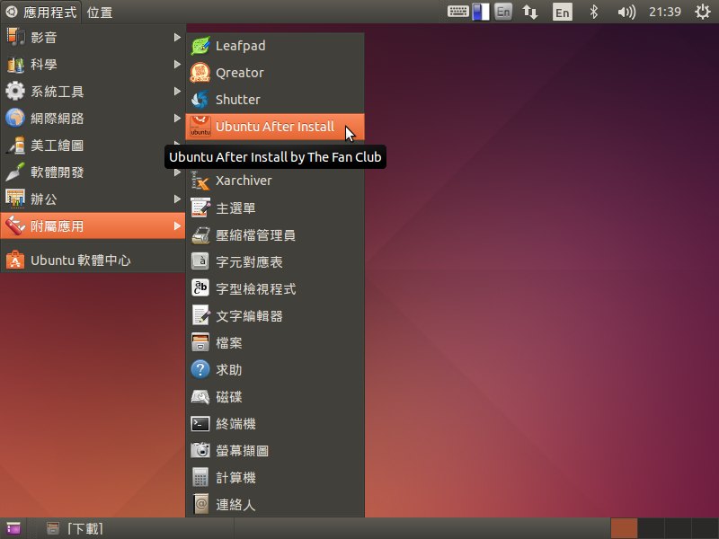
Task: Launch 文字編輯器 text editor icon
Action: [200, 316]
